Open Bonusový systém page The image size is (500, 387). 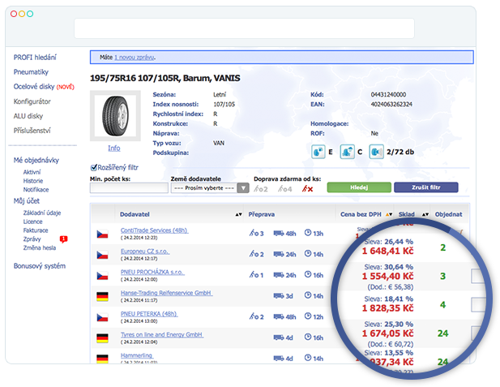[x=39, y=266]
